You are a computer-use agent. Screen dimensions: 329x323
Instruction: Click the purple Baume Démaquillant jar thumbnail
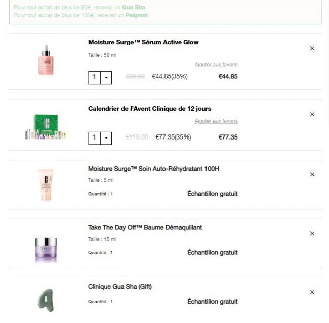coord(46,250)
